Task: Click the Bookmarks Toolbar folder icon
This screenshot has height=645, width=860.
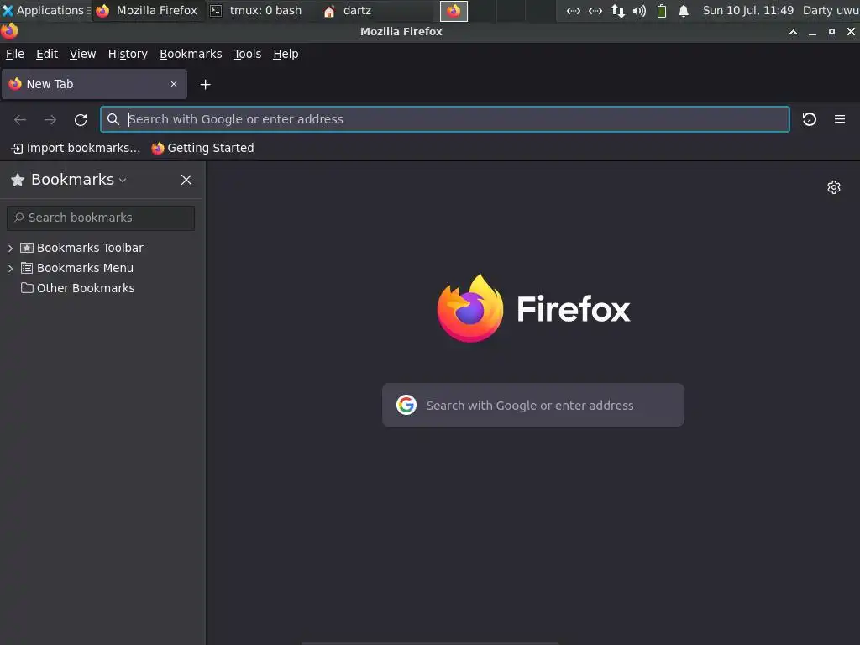Action: click(27, 248)
